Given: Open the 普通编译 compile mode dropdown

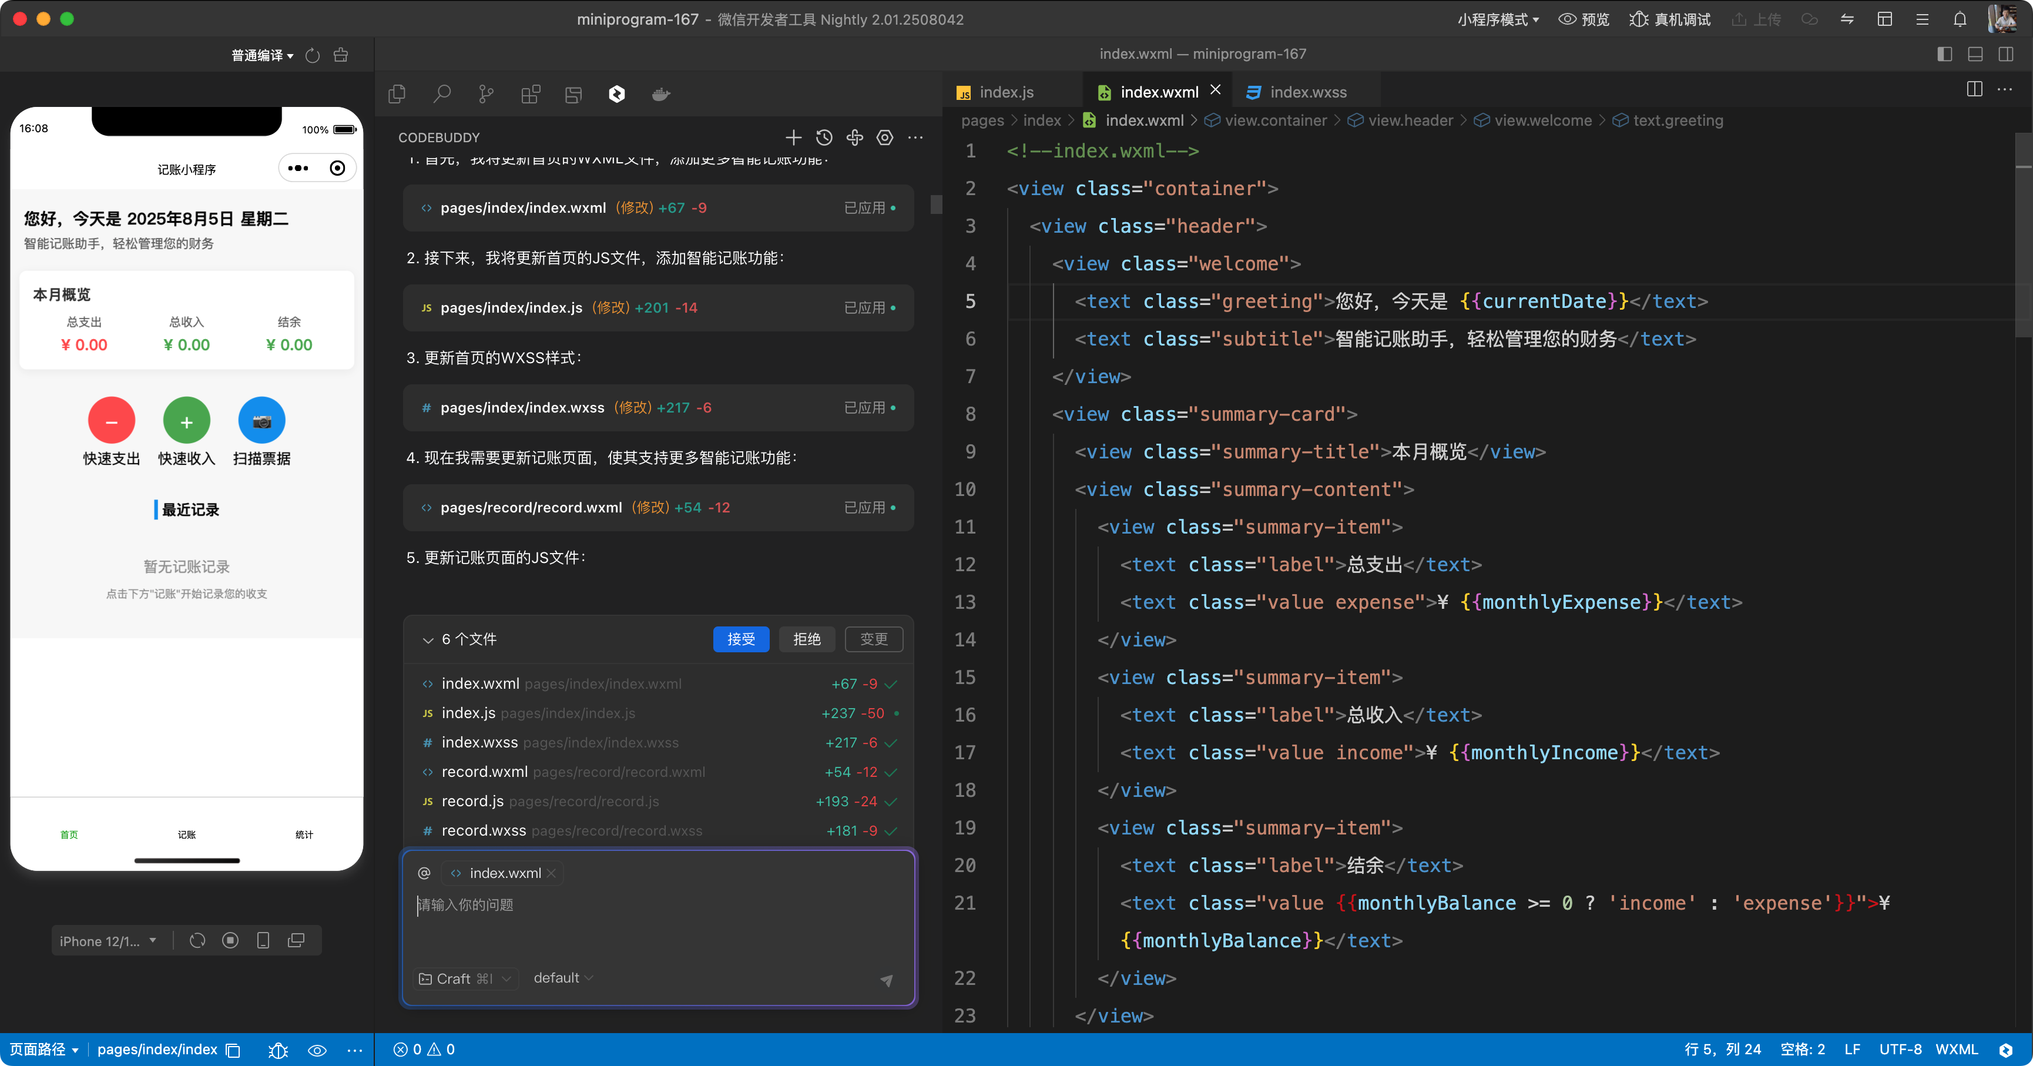Looking at the screenshot, I should pyautogui.click(x=262, y=55).
